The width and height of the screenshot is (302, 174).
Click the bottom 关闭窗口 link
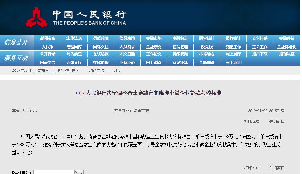(277, 168)
